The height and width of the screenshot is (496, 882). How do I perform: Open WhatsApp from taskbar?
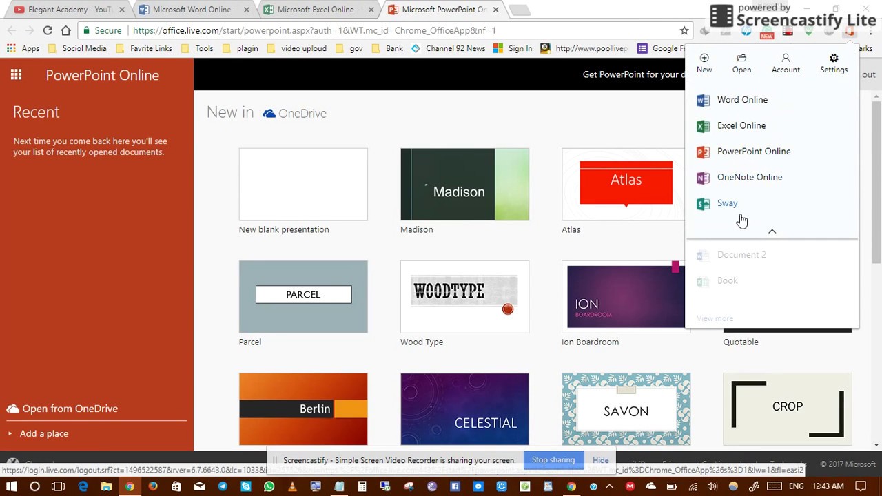pyautogui.click(x=269, y=486)
